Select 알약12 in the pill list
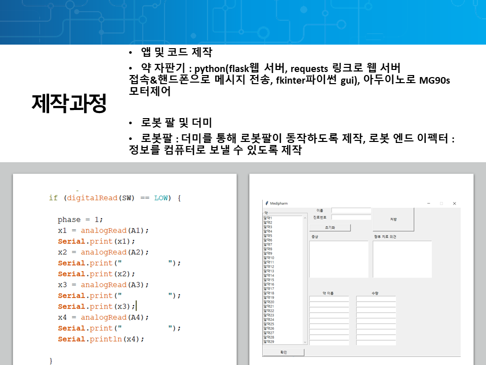Screen dimensions: 486x365 (269, 266)
